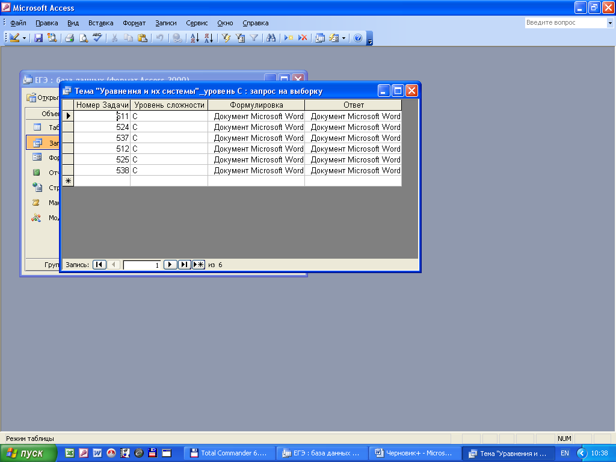Click the record number field
This screenshot has height=462, width=616.
pyautogui.click(x=142, y=265)
